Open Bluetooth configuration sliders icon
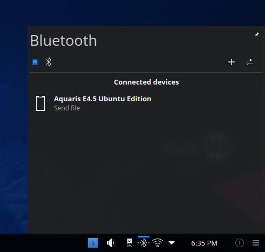 tap(250, 62)
